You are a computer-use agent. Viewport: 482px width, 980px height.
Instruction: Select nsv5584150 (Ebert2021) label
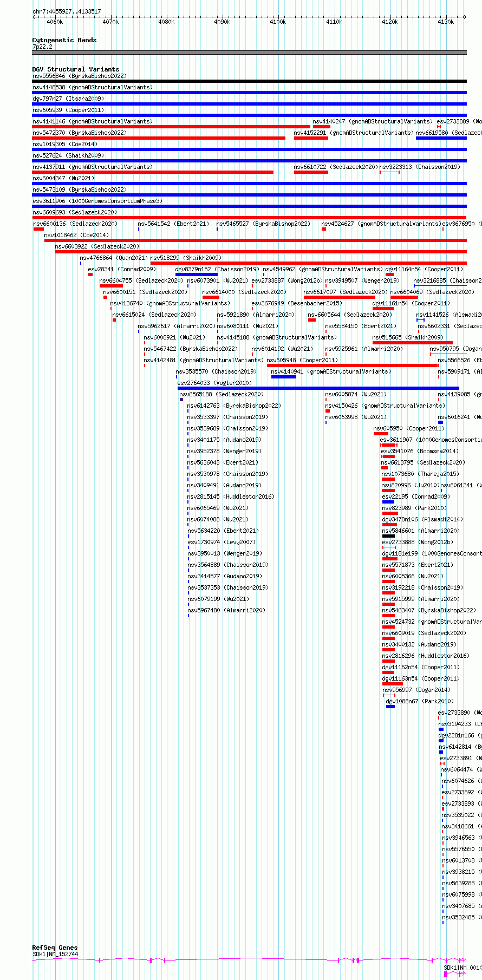coord(361,326)
